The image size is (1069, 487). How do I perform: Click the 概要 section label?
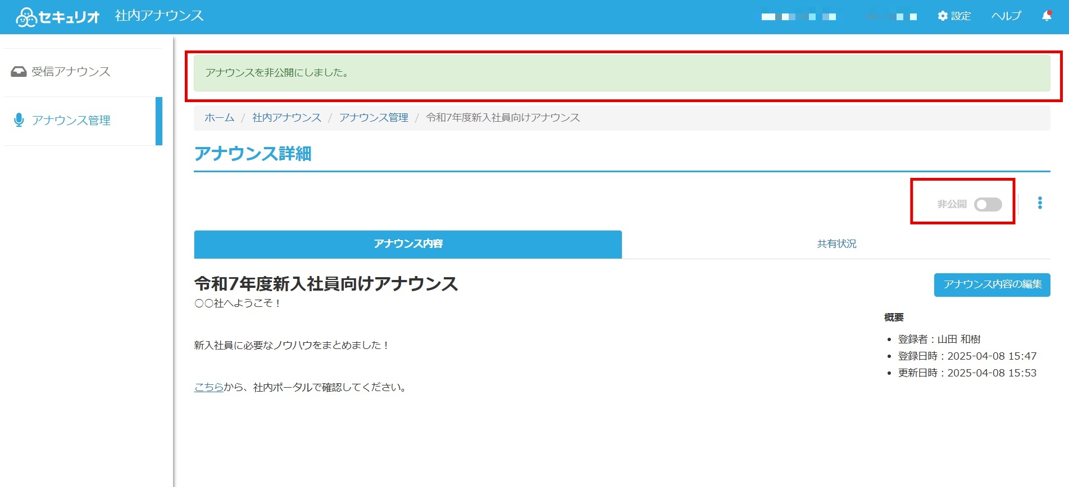point(894,318)
